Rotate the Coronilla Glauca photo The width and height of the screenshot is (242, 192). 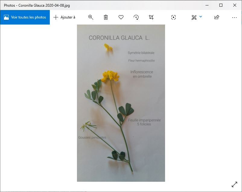click(x=136, y=17)
